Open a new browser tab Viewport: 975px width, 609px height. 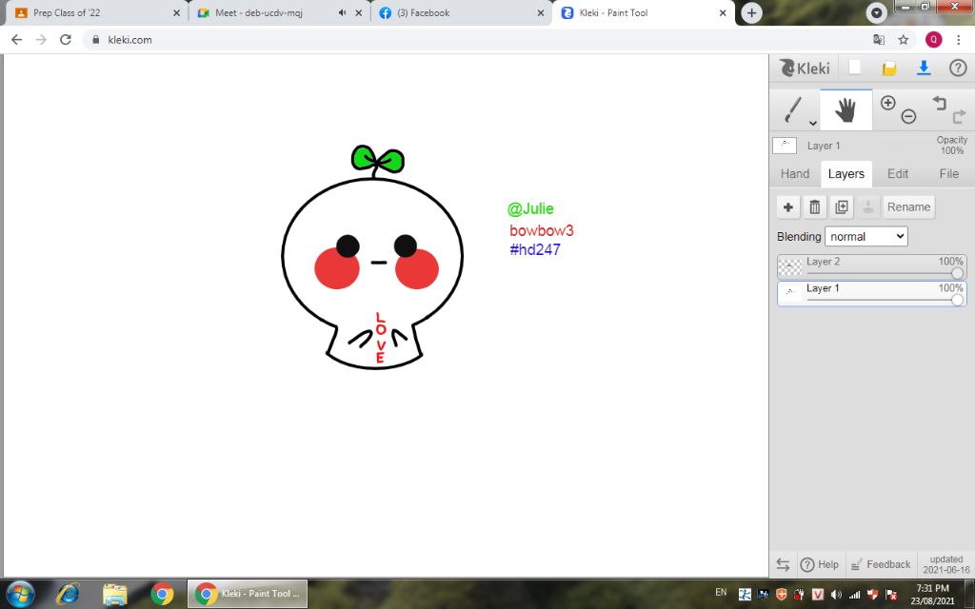click(751, 13)
